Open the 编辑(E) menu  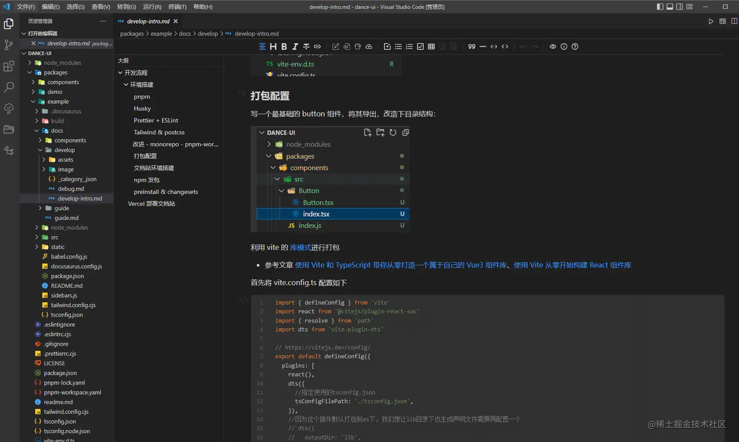click(x=51, y=7)
